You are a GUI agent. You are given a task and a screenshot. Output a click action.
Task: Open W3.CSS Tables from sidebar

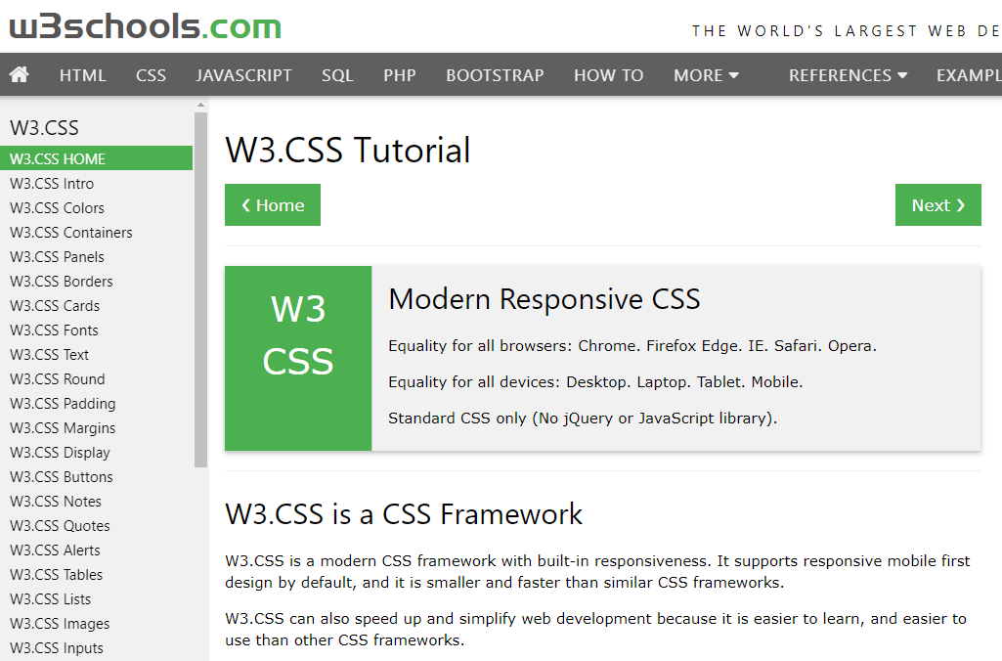pyautogui.click(x=56, y=575)
